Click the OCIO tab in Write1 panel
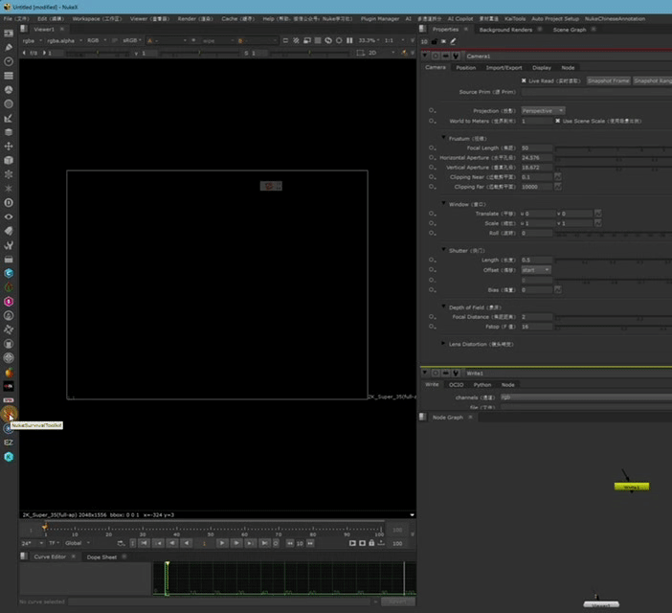Screen dimensions: 672x613 (456, 384)
